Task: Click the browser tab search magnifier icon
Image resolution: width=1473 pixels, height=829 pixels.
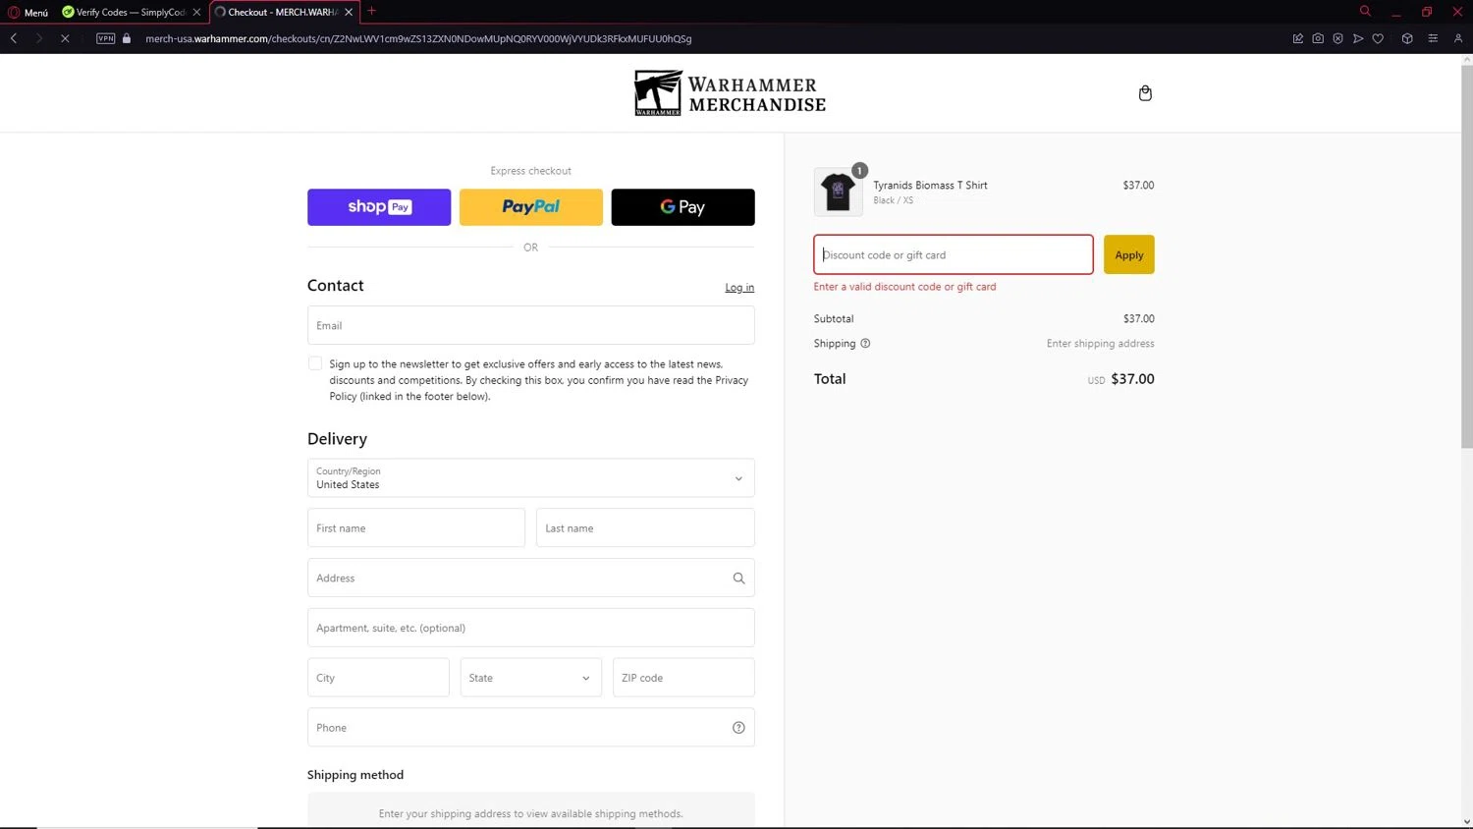Action: (1365, 11)
